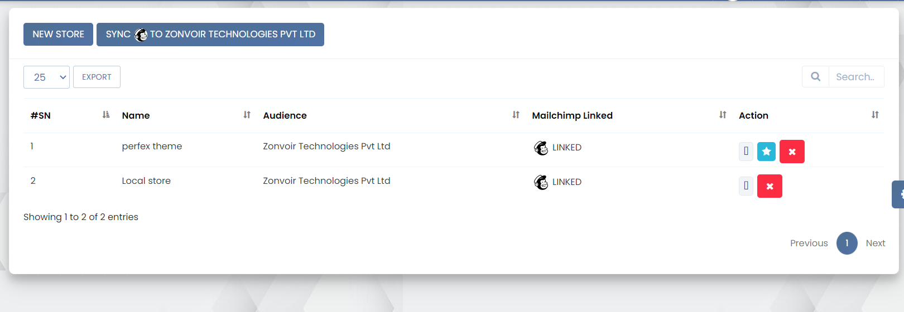The image size is (904, 312).
Task: Focus the Search input field
Action: click(x=857, y=77)
